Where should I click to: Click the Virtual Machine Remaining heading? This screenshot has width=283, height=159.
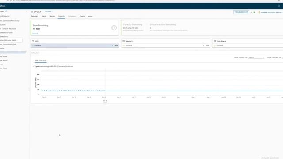pos(163,25)
